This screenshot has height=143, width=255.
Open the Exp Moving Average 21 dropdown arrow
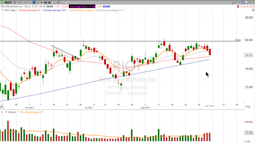123,10
